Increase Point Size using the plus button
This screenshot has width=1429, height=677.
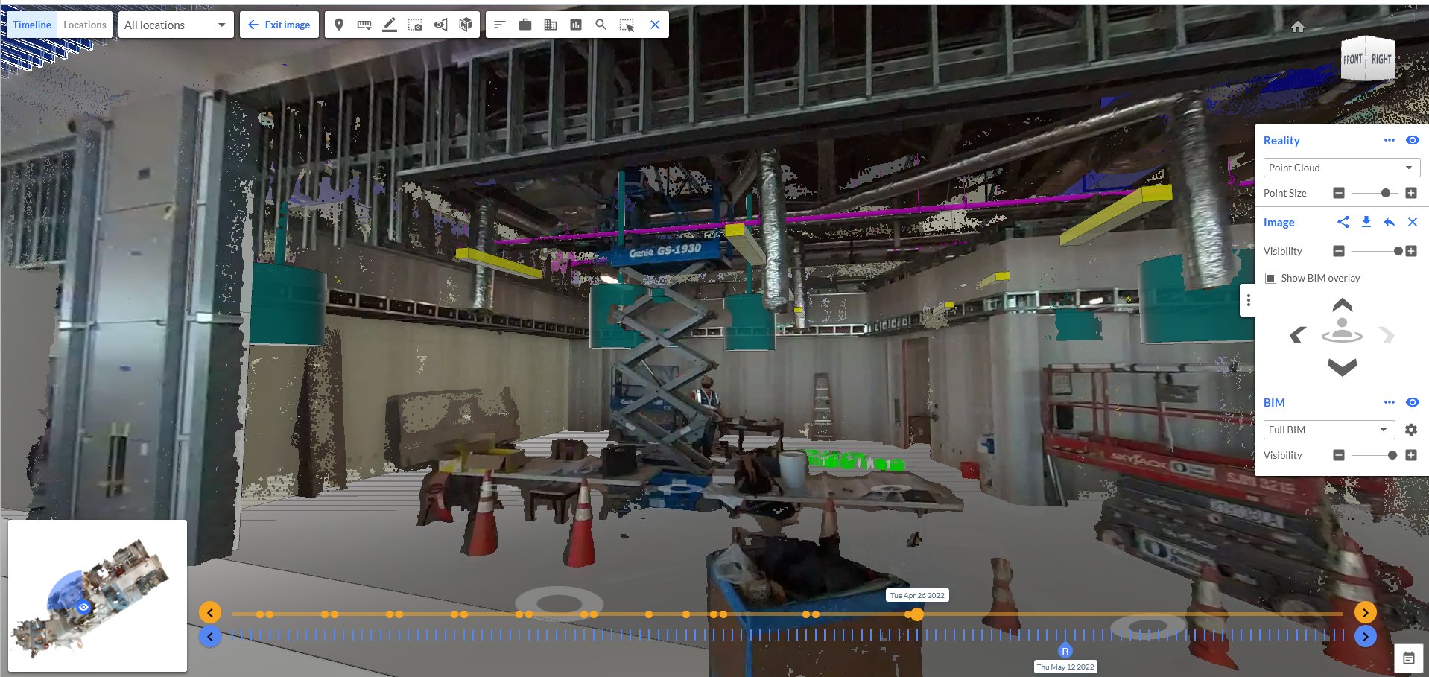(1410, 193)
